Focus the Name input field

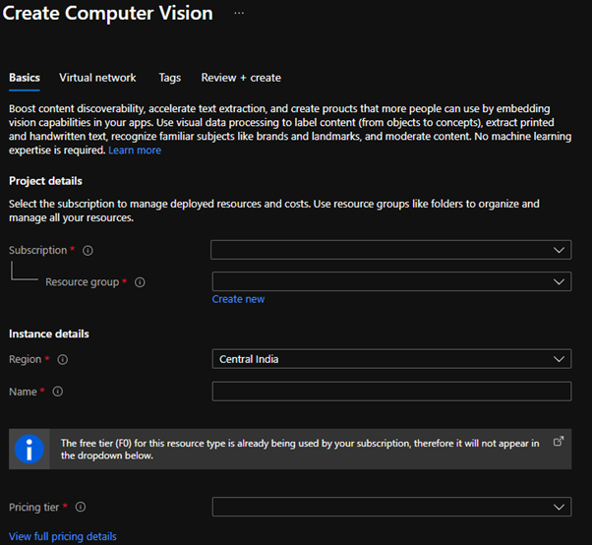(x=391, y=392)
